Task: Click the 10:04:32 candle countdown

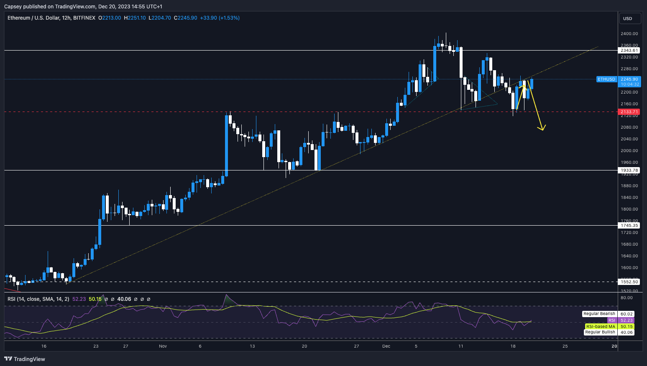Action: pyautogui.click(x=629, y=84)
